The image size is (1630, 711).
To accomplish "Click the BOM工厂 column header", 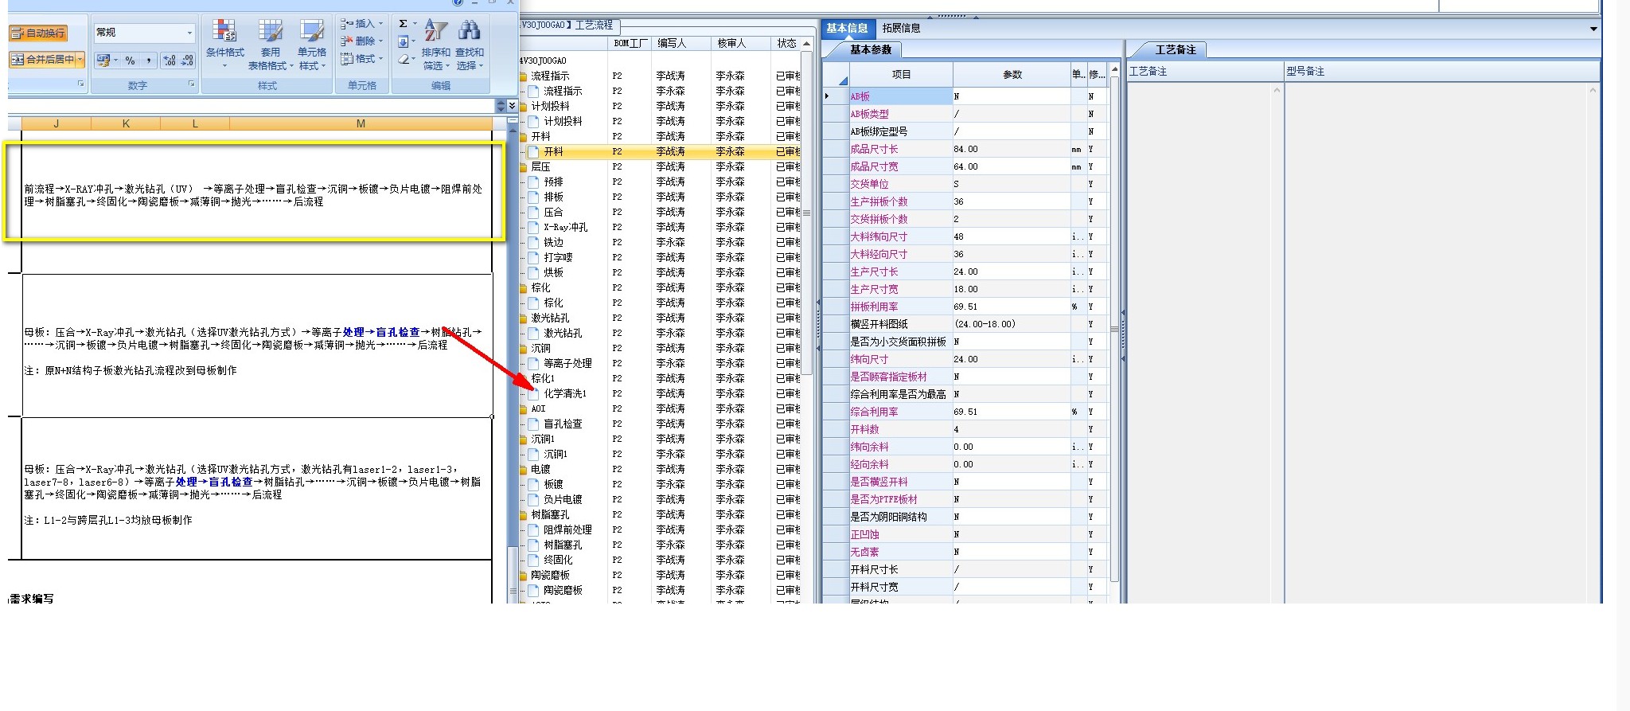I will (630, 44).
